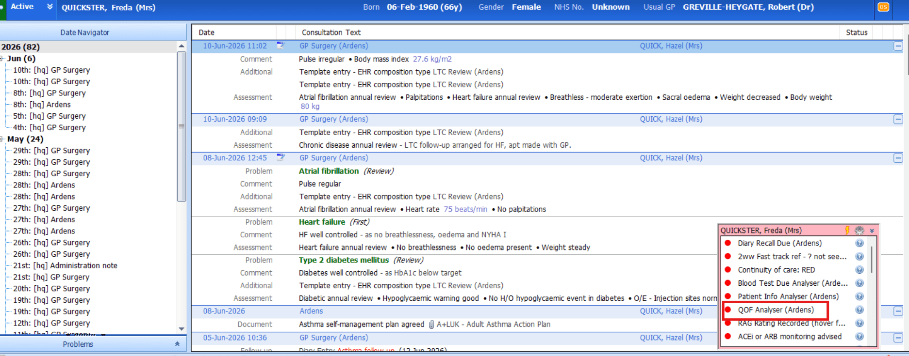Image resolution: width=909 pixels, height=356 pixels.
Task: Click the info icon for 2ww Fast track ref
Action: 859,257
